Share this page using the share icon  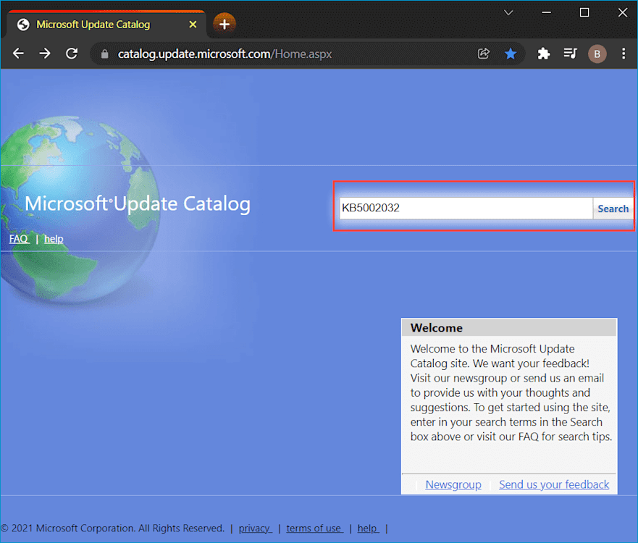pos(483,54)
